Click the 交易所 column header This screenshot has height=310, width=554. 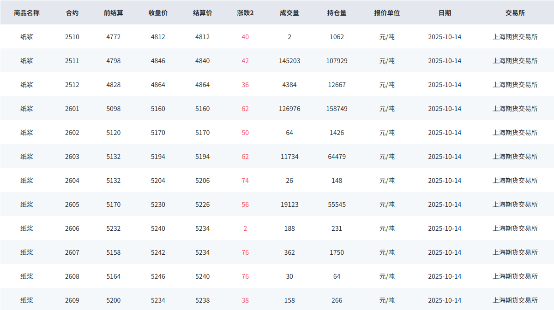pos(515,13)
